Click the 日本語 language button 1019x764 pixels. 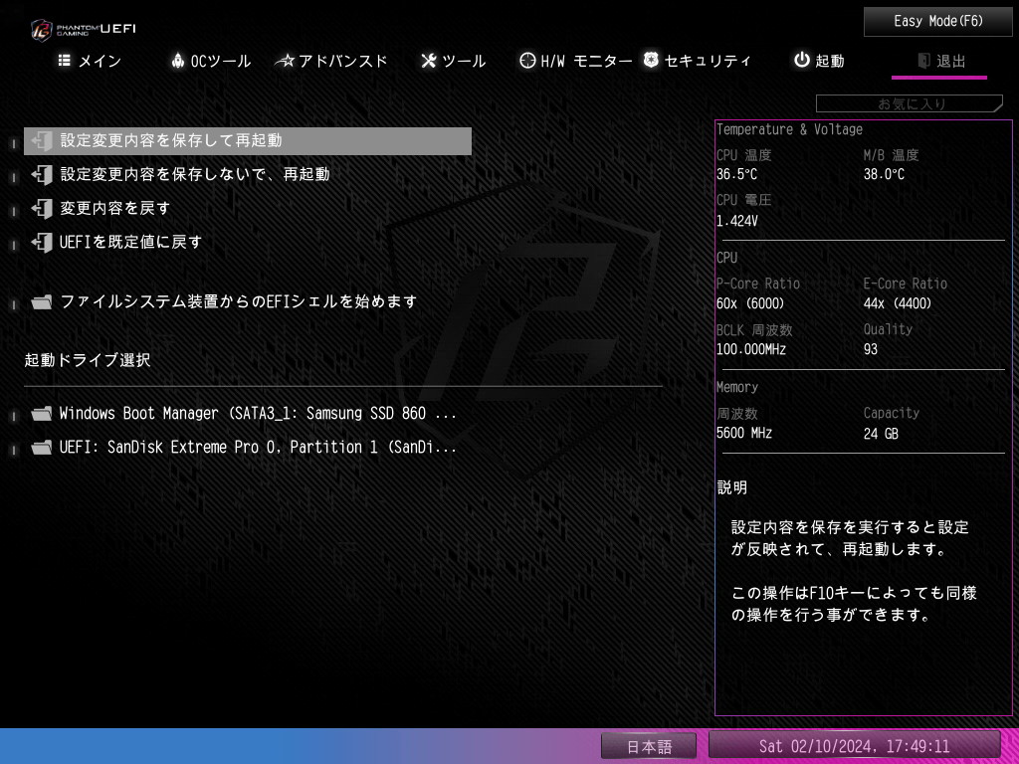pyautogui.click(x=649, y=746)
